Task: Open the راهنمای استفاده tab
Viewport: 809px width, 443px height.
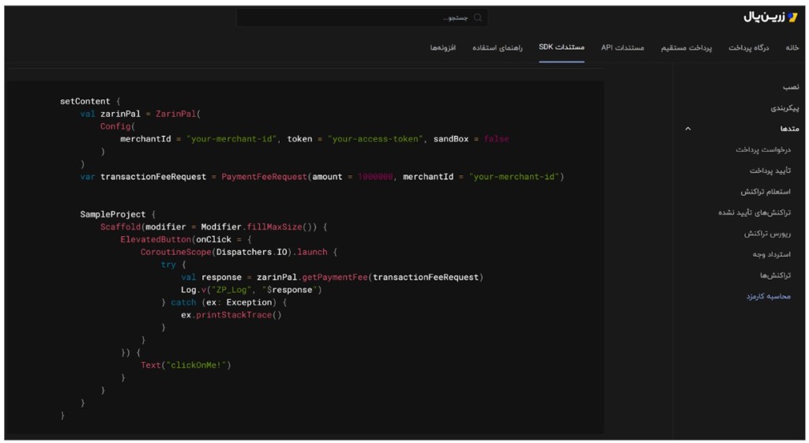Action: coord(498,47)
